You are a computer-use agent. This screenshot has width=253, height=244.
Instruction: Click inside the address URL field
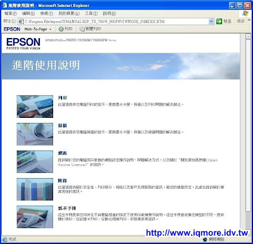pos(116,22)
